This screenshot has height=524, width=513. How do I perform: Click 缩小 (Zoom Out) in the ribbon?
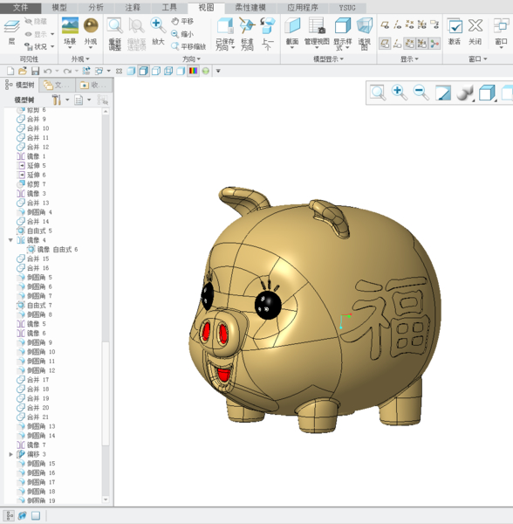pos(182,34)
